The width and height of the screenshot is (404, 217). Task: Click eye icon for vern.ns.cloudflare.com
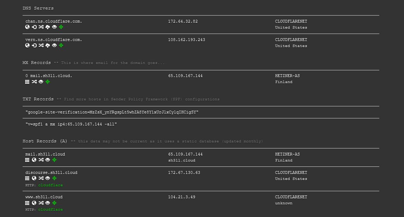54,45
